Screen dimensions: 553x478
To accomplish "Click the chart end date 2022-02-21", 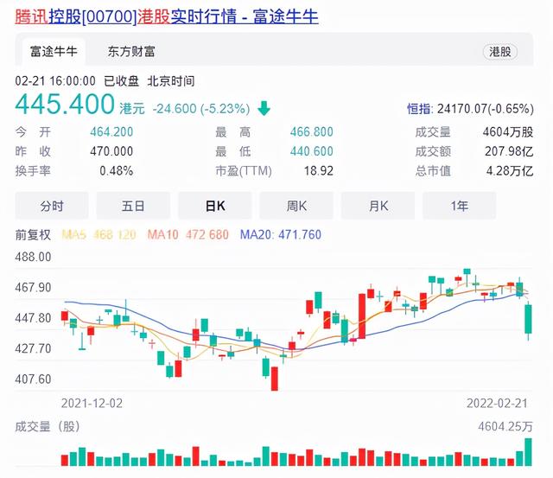I will point(498,403).
